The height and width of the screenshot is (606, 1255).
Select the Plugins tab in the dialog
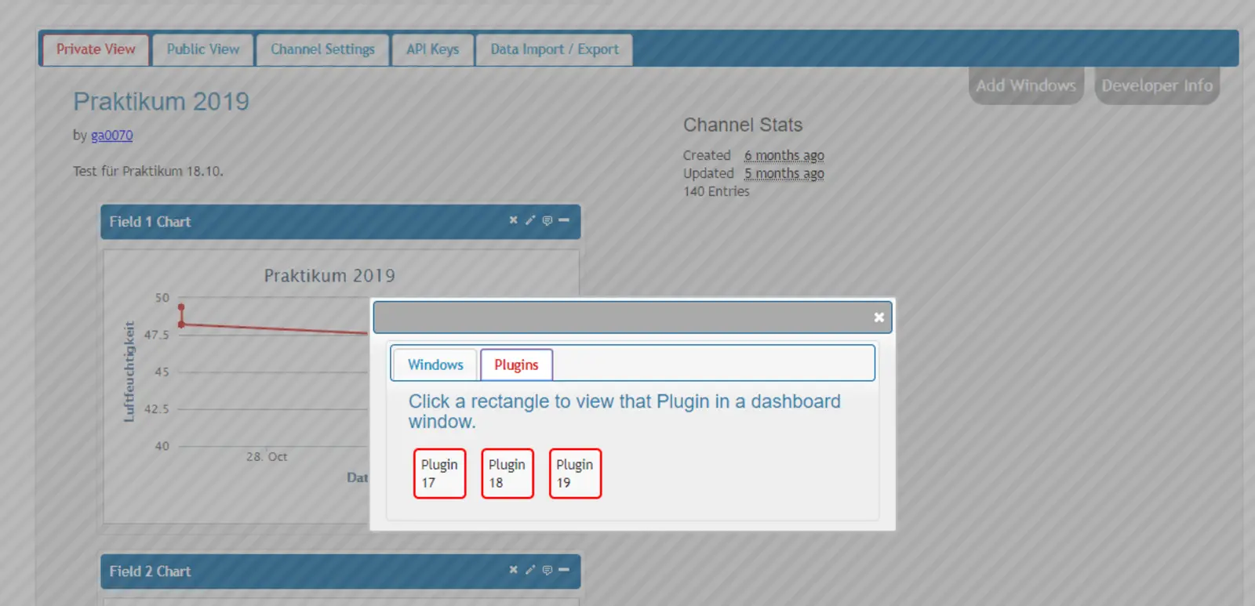pyautogui.click(x=516, y=365)
